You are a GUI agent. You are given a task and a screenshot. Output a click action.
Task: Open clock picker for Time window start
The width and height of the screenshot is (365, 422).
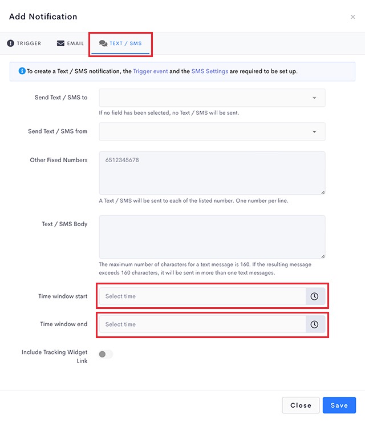pos(315,296)
